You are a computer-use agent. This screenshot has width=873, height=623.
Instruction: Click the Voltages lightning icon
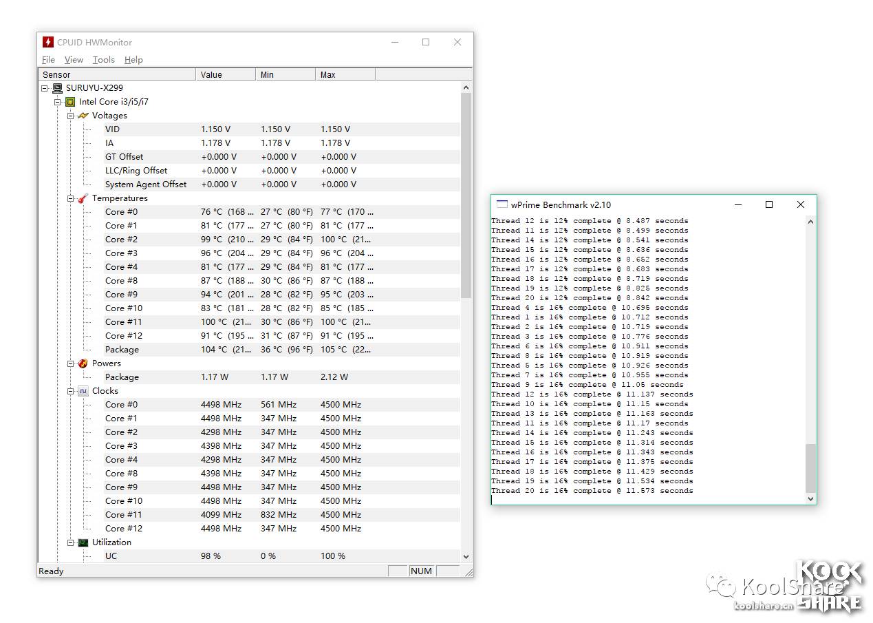[83, 116]
